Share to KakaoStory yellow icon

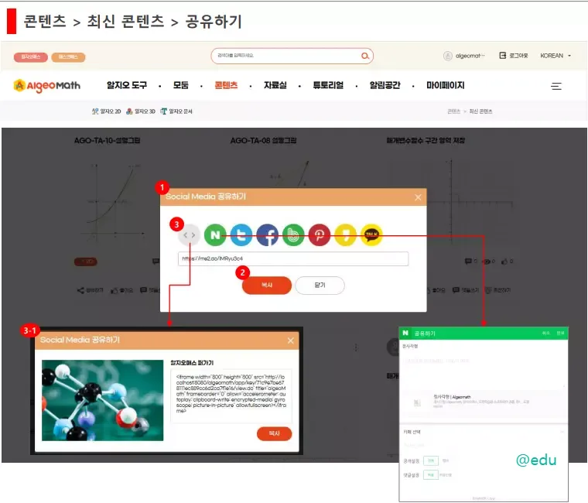[345, 235]
